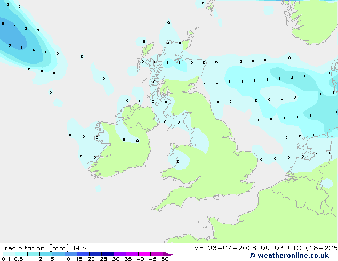Click the 30–35 mm purple legend swatch
Image resolution: width=338 pixels, height=261 pixels.
(x=120, y=254)
